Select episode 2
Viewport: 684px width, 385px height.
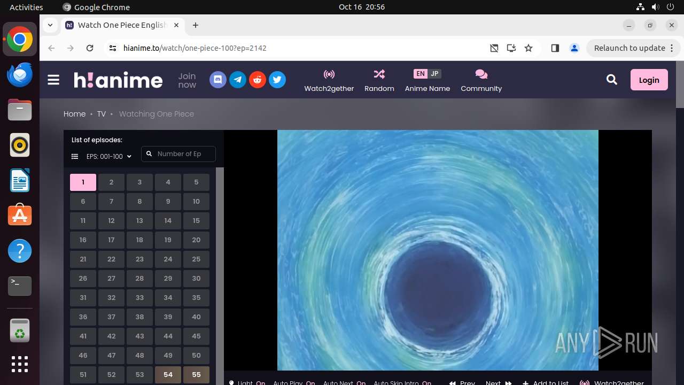(111, 182)
